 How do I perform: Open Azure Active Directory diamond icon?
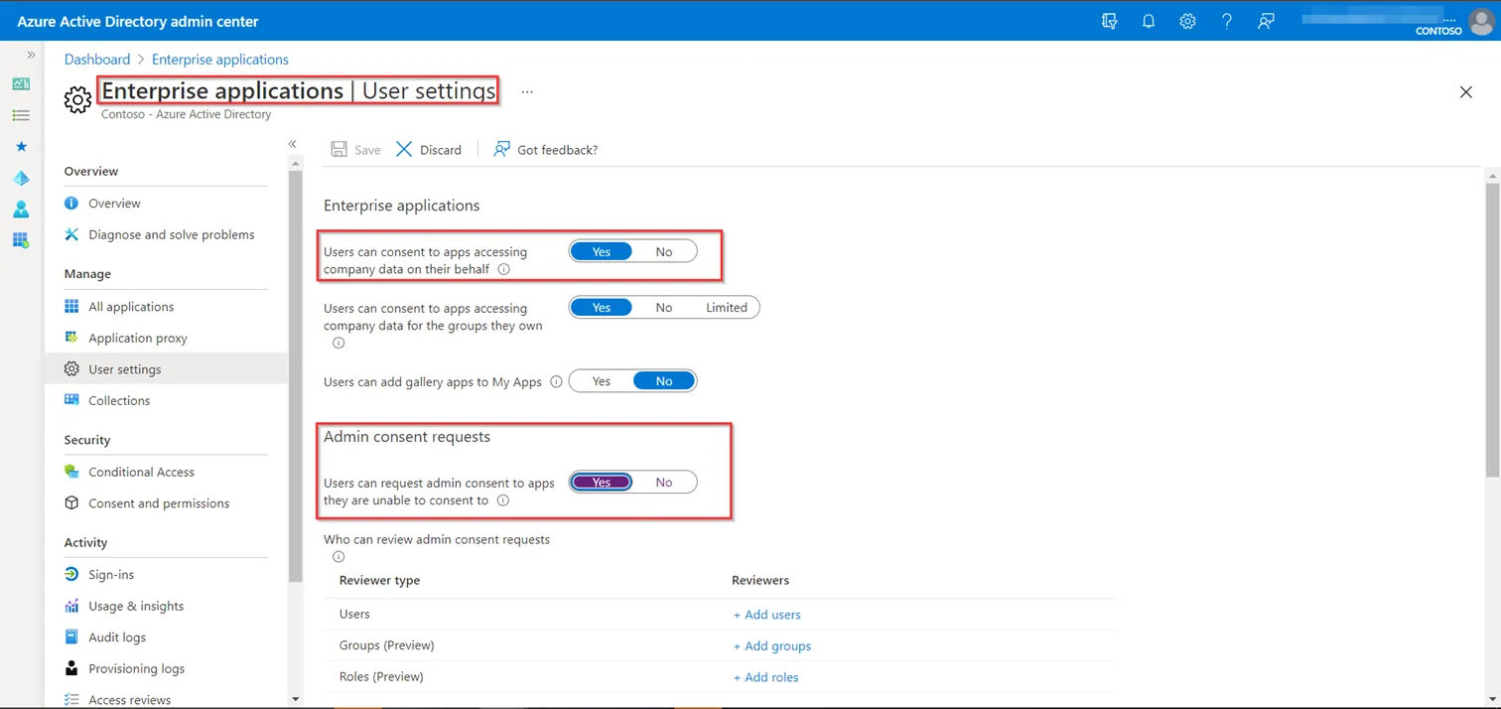[21, 179]
